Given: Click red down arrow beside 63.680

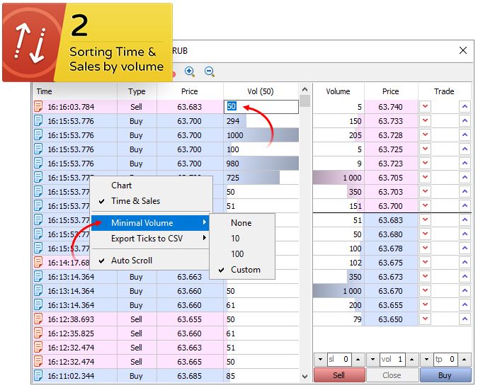Looking at the screenshot, I should [426, 234].
